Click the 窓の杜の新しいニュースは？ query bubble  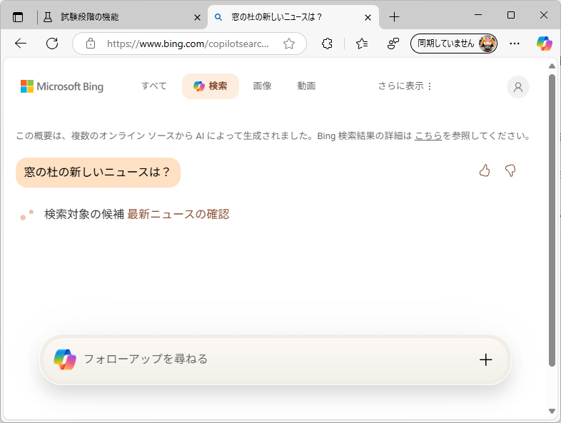(x=98, y=173)
